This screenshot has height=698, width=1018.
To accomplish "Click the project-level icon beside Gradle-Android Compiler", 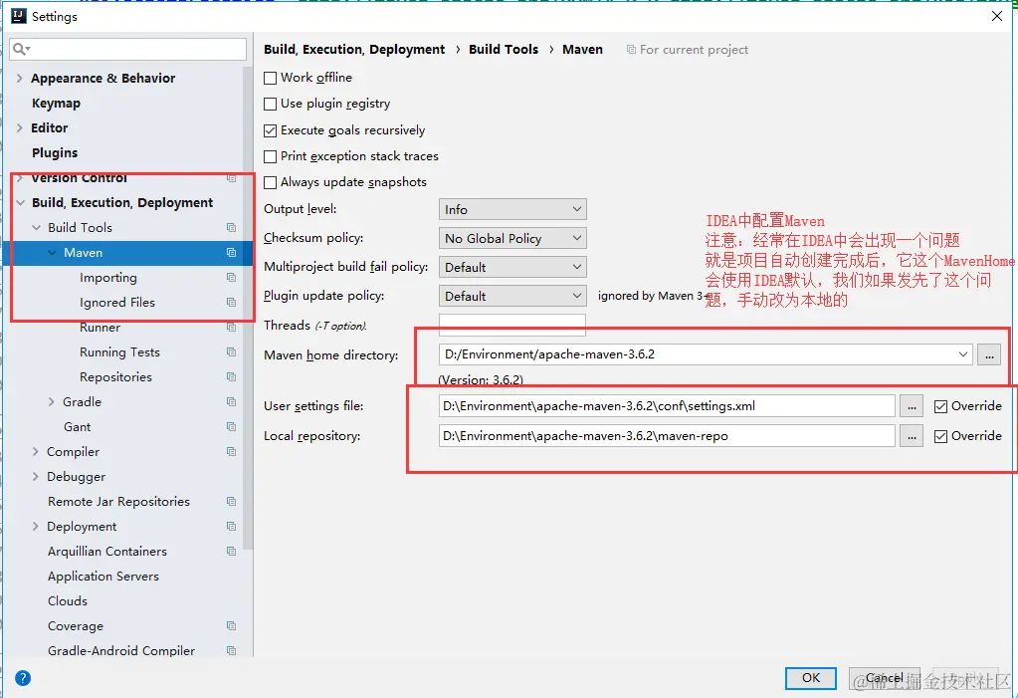I will tap(231, 650).
